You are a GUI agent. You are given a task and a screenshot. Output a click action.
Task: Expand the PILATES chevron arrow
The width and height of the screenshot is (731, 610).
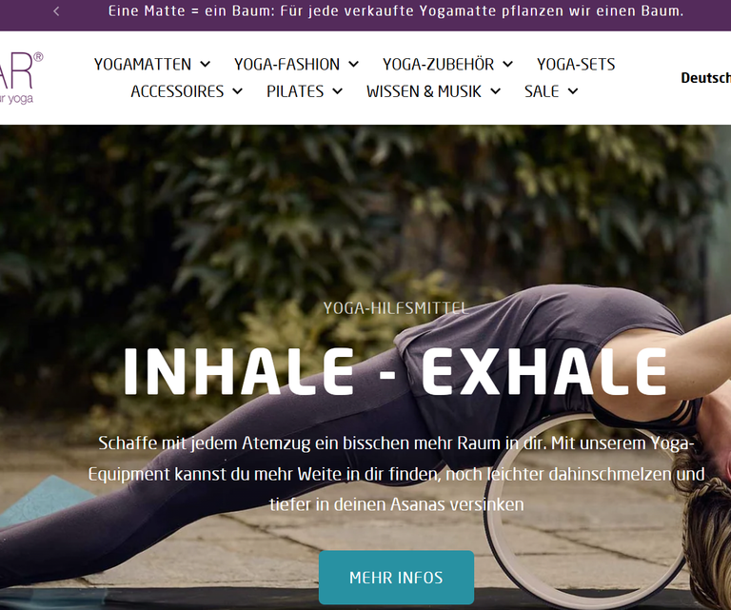(x=338, y=91)
